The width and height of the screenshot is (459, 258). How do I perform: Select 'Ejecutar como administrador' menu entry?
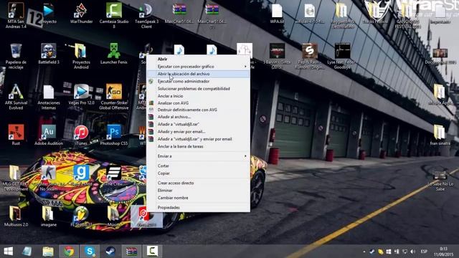click(x=184, y=81)
